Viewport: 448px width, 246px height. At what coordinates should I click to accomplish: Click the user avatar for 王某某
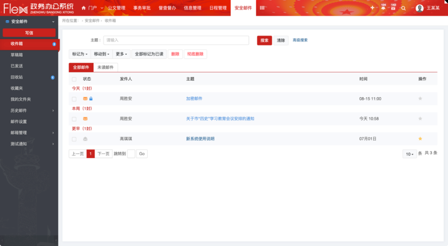pos(419,8)
